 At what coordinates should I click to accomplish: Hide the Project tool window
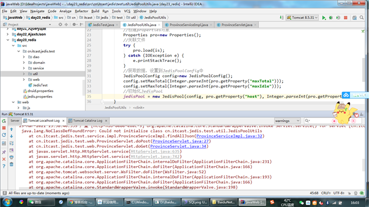[82, 24]
